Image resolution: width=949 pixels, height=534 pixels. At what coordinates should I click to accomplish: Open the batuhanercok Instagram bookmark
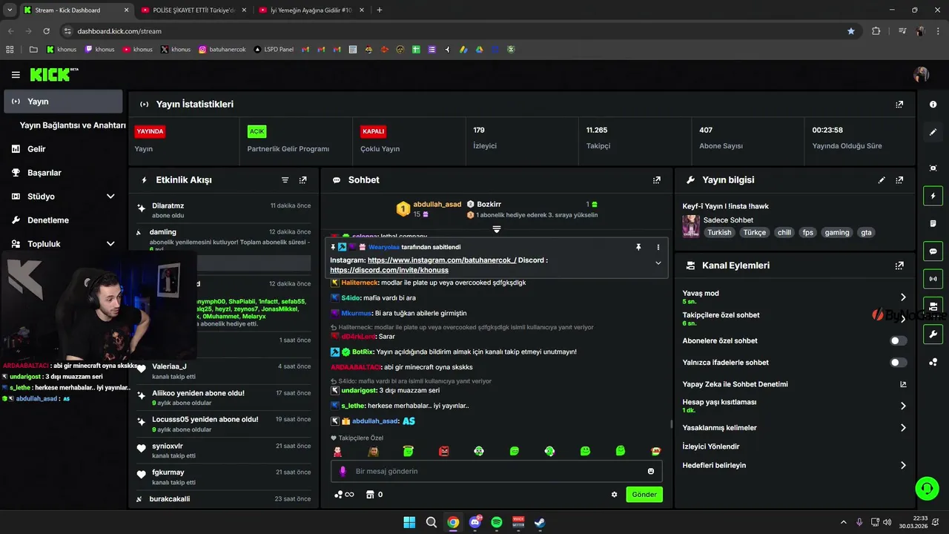pos(222,50)
